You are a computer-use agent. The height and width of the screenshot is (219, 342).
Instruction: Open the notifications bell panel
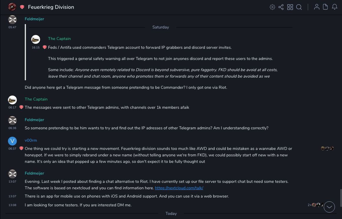pos(335,7)
